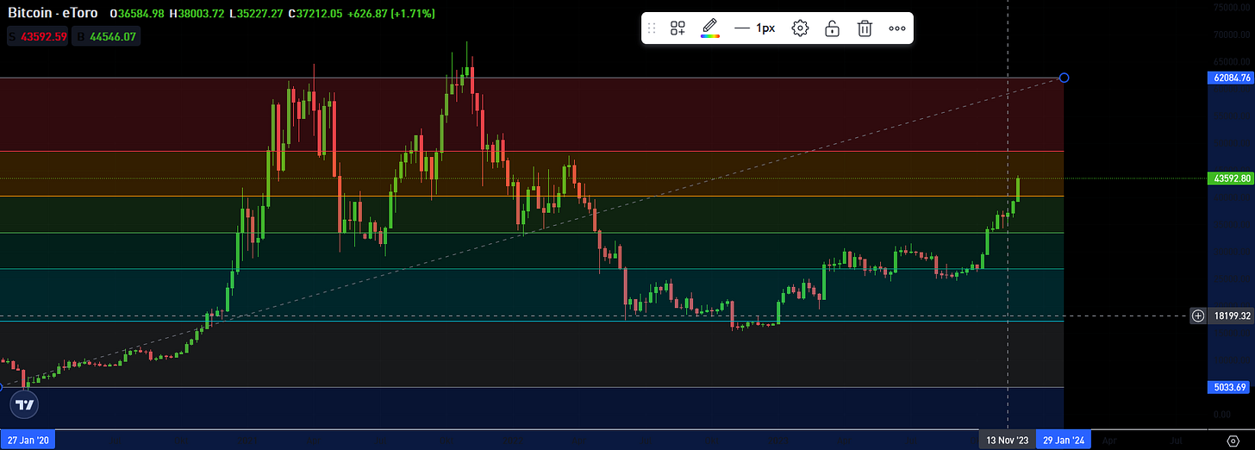Image resolution: width=1255 pixels, height=450 pixels.
Task: Click the Fib upper anchor point circle
Action: [x=1065, y=78]
